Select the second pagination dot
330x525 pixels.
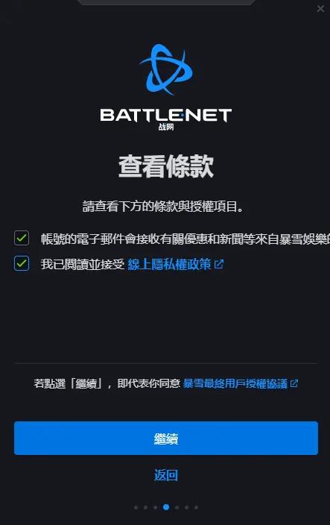tap(146, 507)
